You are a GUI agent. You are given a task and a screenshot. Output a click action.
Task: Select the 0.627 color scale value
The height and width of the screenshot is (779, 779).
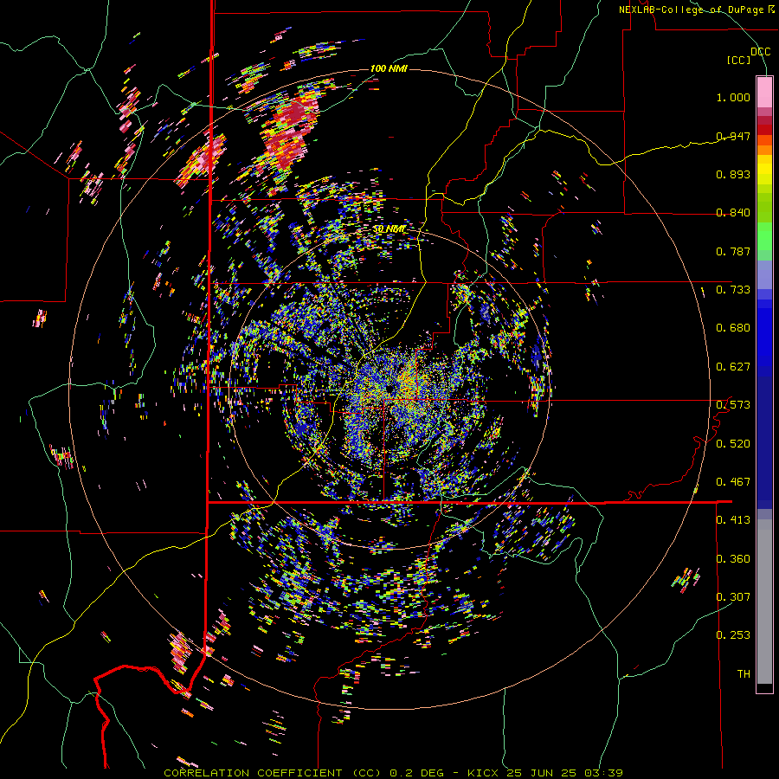(733, 367)
